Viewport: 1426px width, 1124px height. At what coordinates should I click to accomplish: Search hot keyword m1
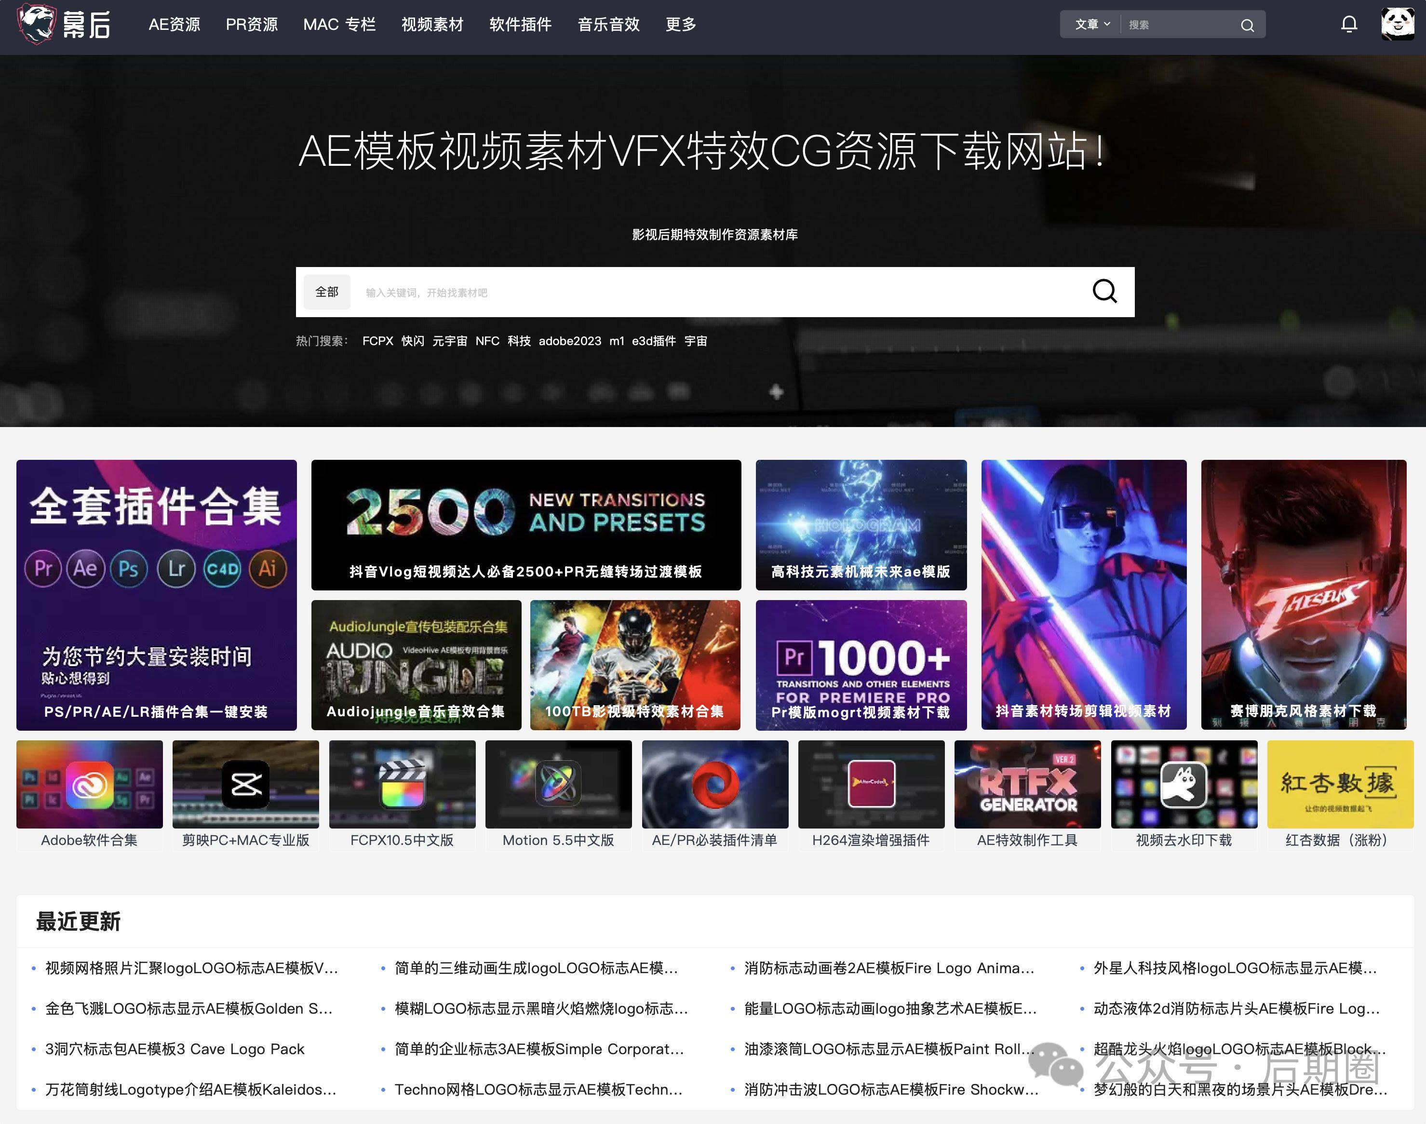(x=617, y=341)
